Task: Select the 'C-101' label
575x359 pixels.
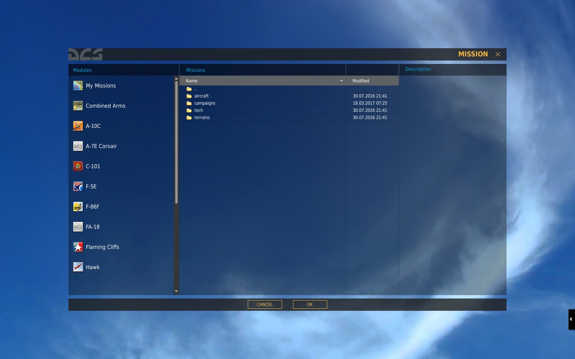Action: 93,166
